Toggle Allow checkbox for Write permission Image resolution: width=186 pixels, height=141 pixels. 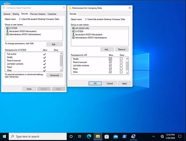coord(110,72)
